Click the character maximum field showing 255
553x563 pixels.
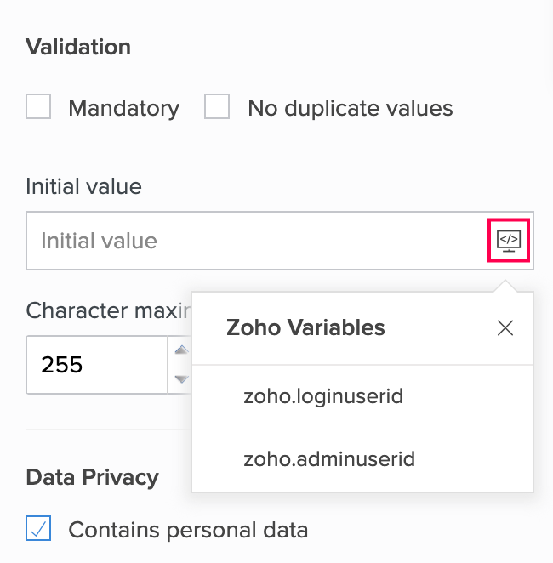point(95,365)
